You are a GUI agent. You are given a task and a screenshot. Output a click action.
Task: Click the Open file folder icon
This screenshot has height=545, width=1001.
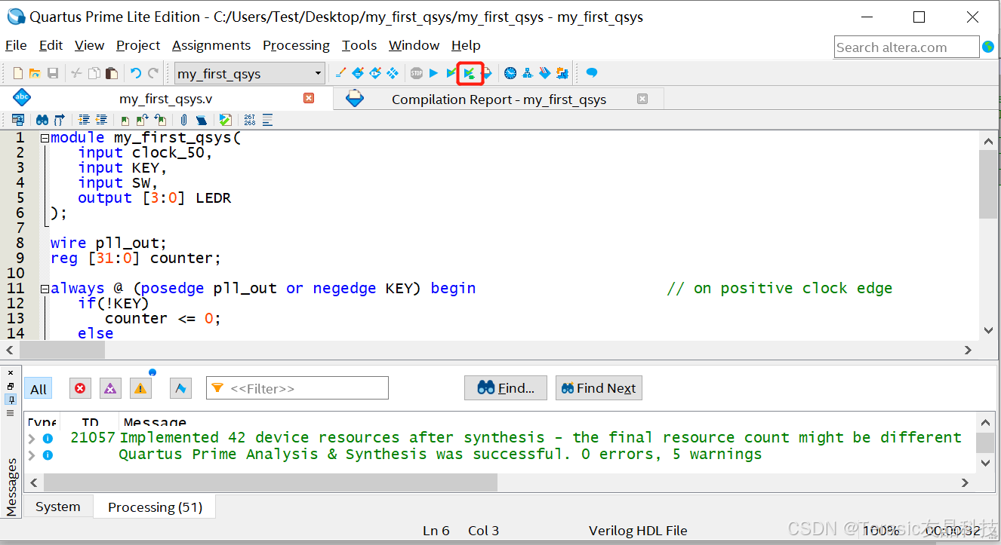pos(35,73)
